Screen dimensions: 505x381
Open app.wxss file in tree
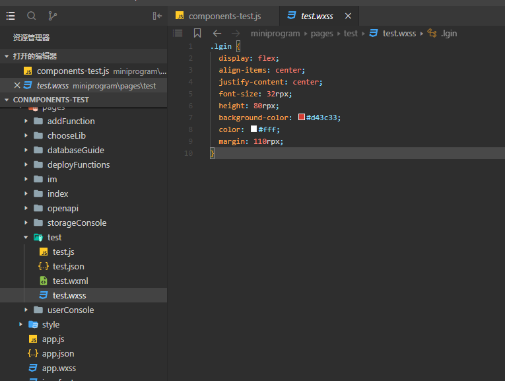tap(83, 368)
